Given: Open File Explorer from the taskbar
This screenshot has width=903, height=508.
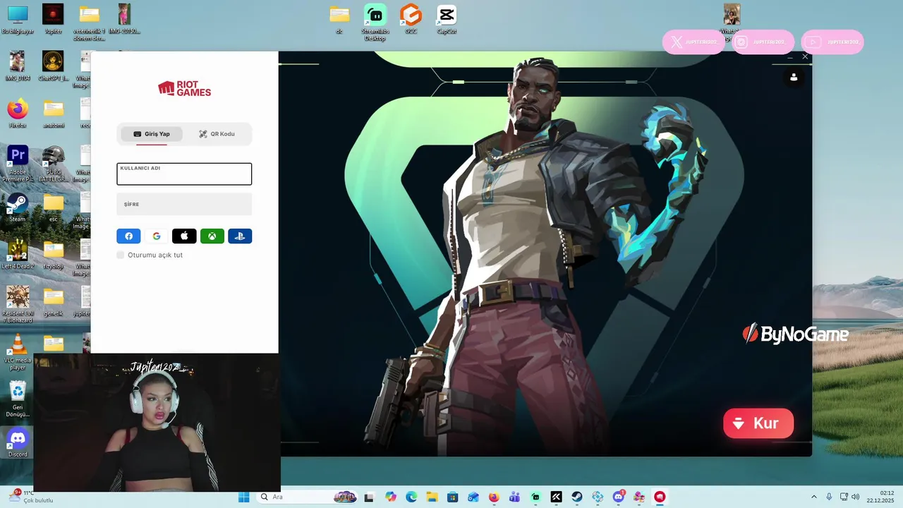Looking at the screenshot, I should (x=432, y=497).
